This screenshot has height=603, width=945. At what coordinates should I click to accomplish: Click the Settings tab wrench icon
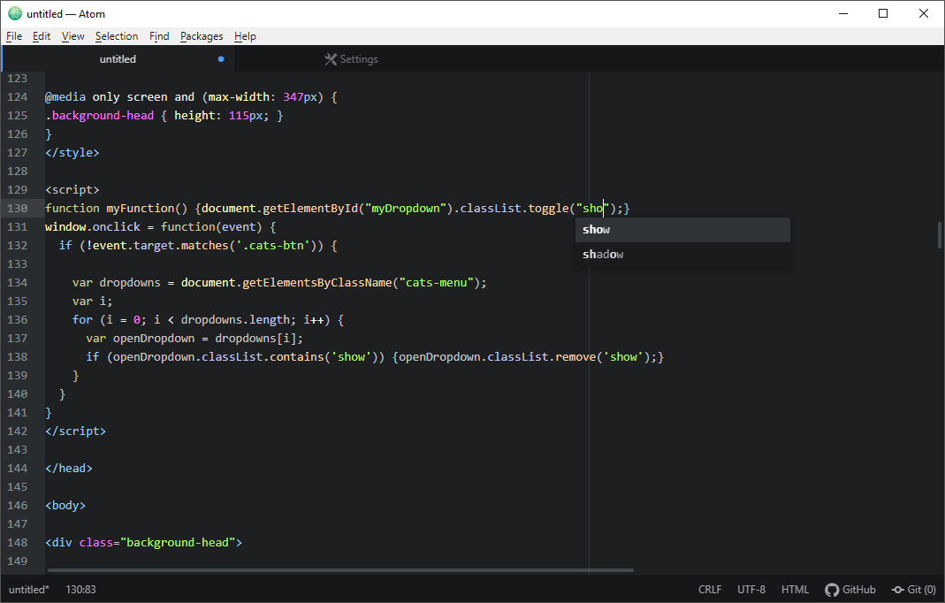coord(331,59)
